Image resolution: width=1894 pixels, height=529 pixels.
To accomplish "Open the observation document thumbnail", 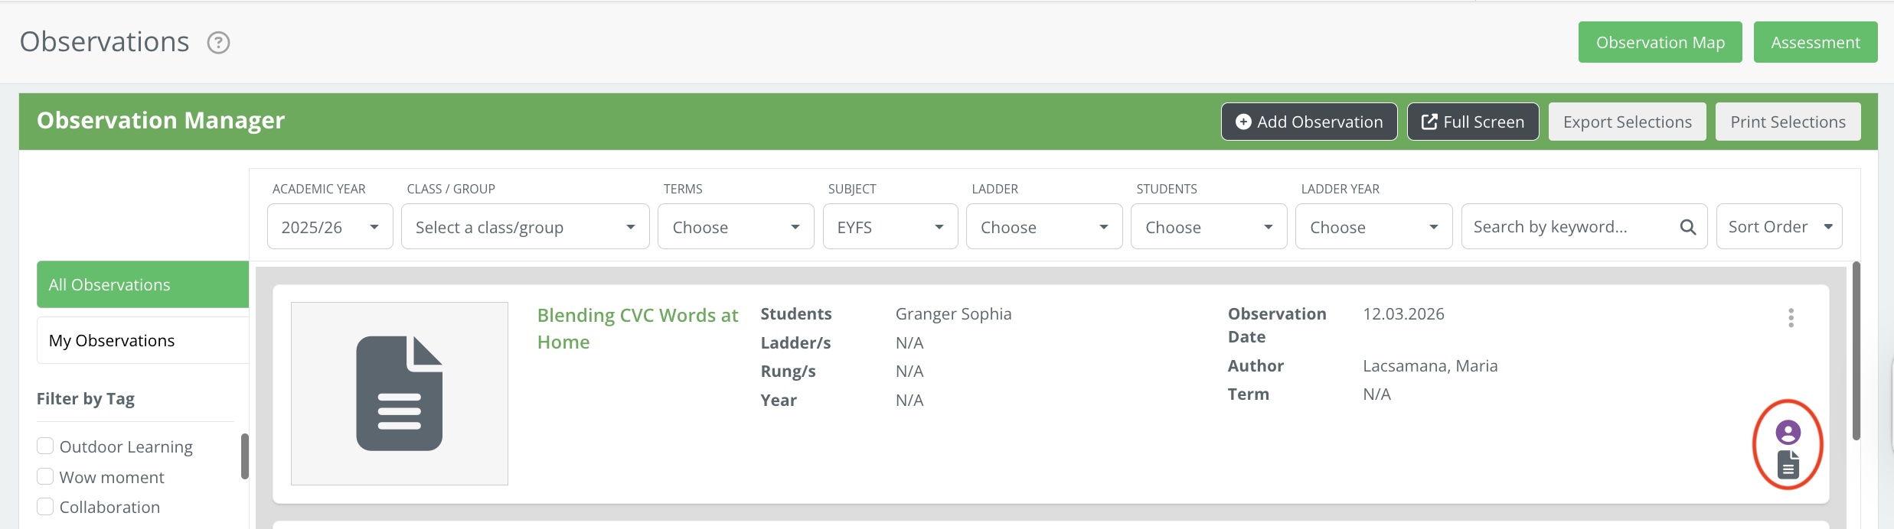I will point(399,393).
